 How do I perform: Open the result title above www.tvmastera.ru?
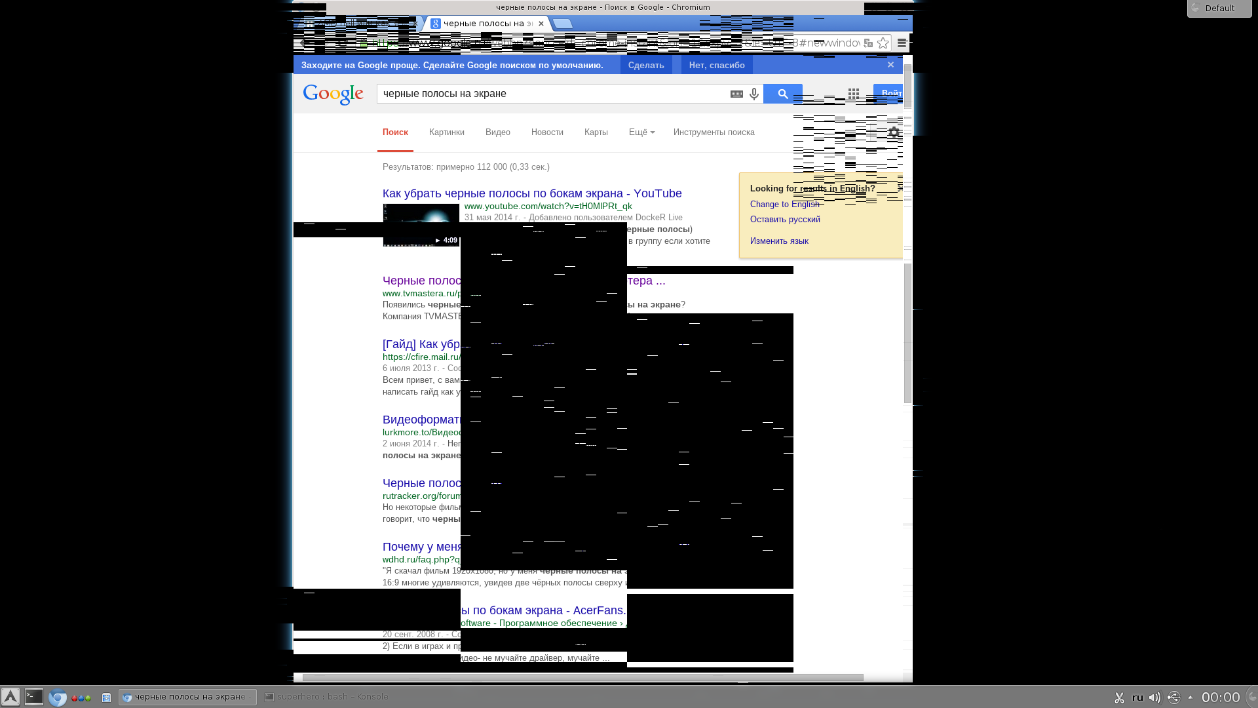click(421, 281)
